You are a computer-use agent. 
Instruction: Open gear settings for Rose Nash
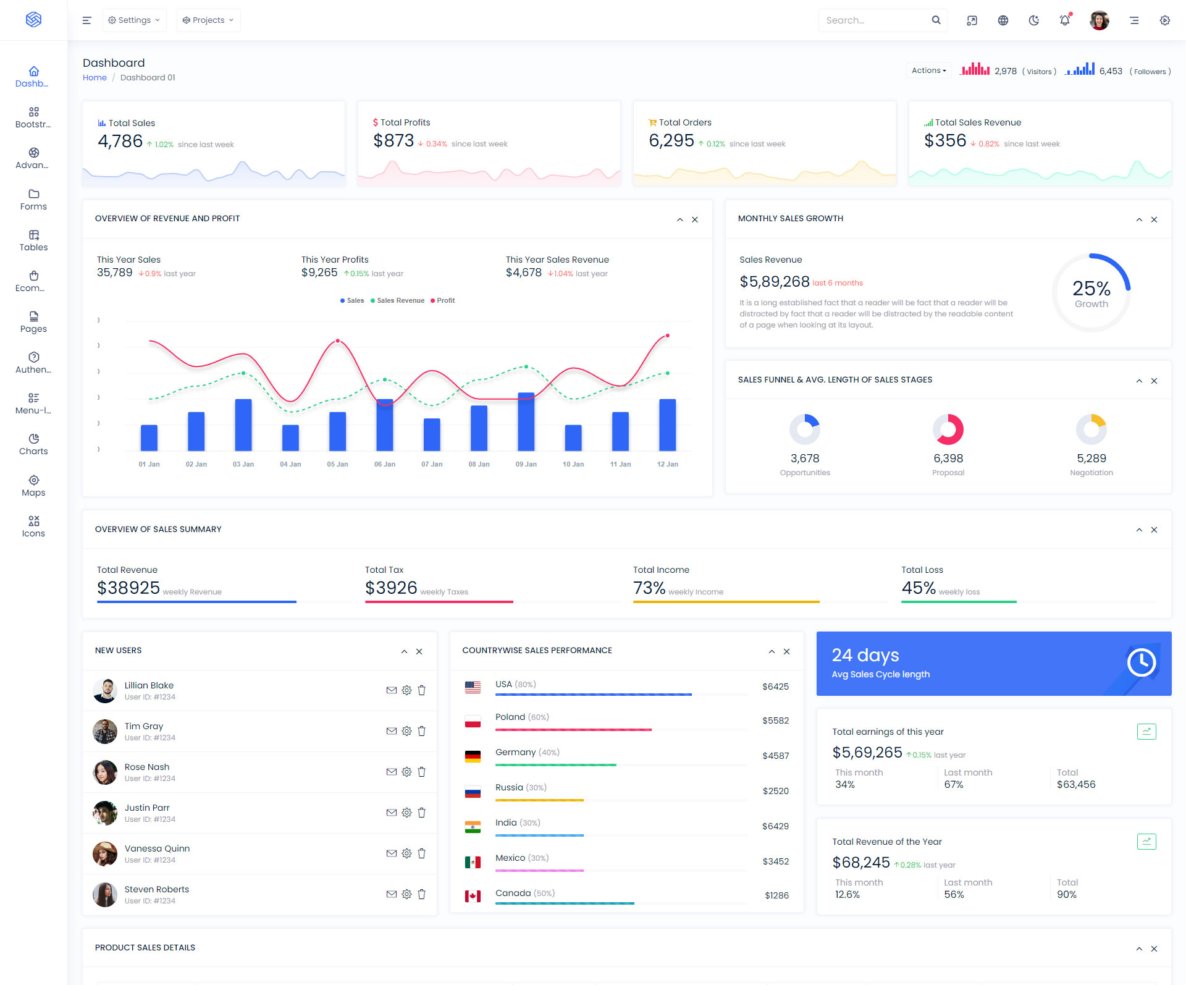coord(406,772)
